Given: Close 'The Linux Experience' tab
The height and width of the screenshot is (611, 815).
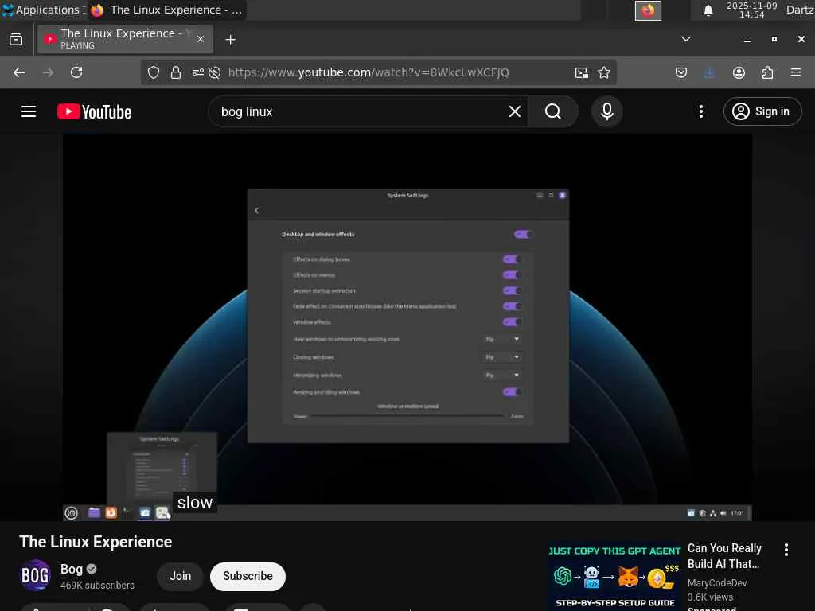Looking at the screenshot, I should [201, 39].
